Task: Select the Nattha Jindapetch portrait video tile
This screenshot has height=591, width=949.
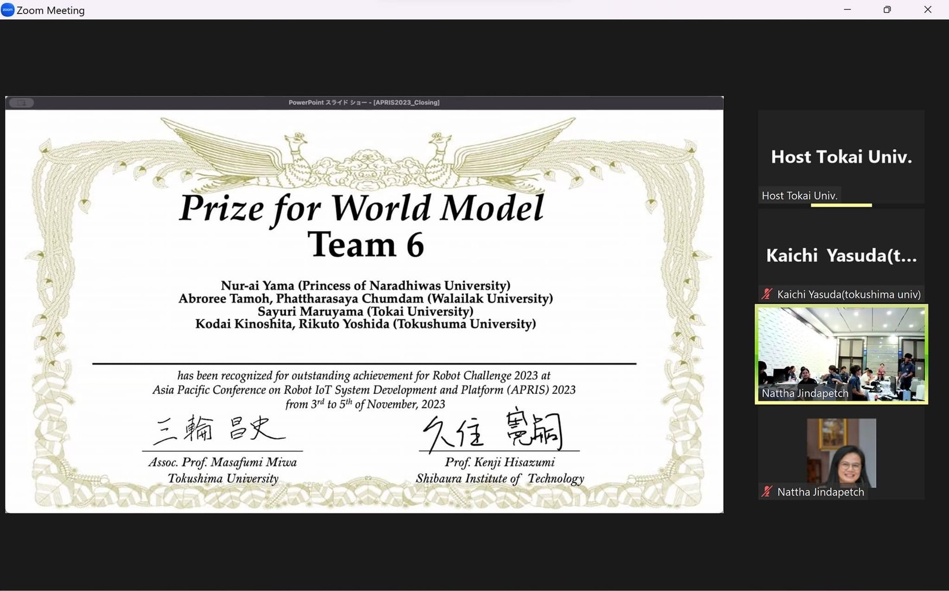Action: point(841,452)
